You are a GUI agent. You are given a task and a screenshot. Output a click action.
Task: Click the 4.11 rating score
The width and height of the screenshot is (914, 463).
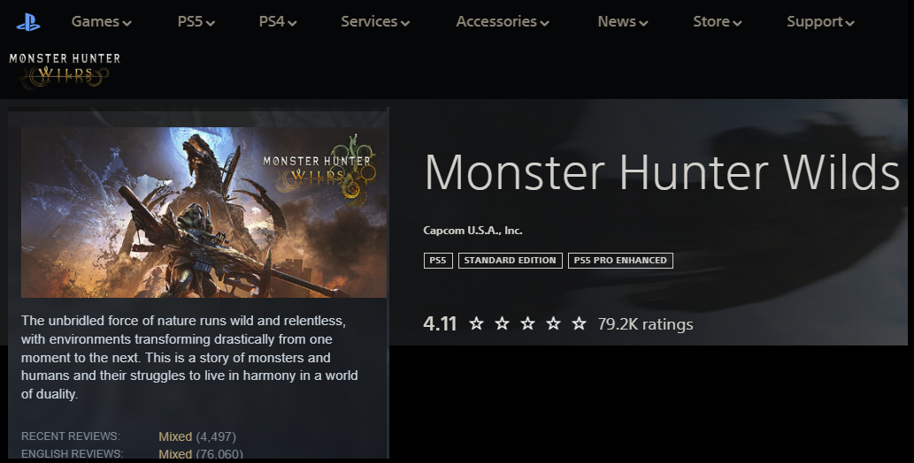(x=440, y=323)
